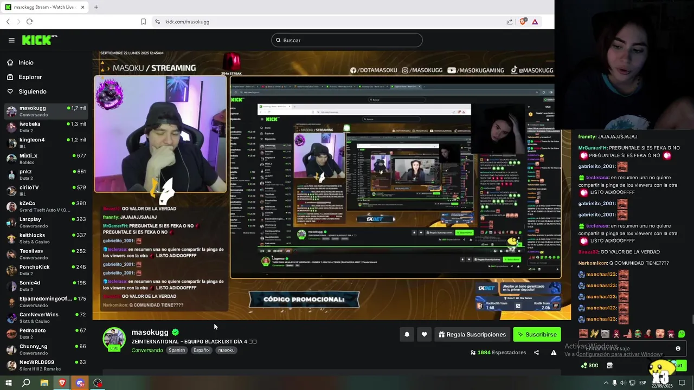694x390 pixels.
Task: Click 1684 Espectadores viewer count
Action: tap(498, 353)
